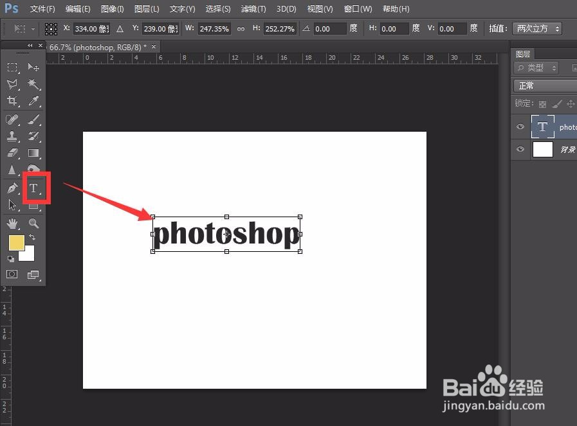Switch to the 图层 panel tab
Screen dimensions: 577x426
coord(522,54)
